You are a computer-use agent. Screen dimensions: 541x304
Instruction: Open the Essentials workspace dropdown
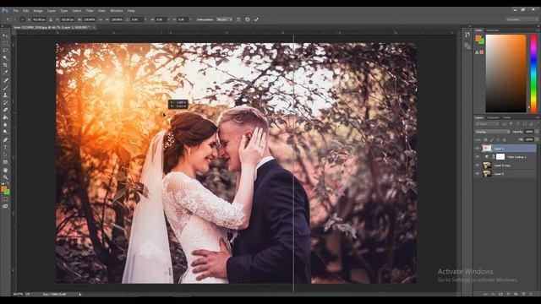click(522, 19)
